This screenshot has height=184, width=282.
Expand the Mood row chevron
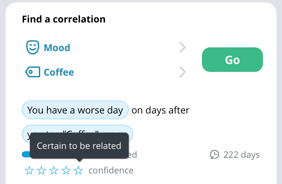182,47
